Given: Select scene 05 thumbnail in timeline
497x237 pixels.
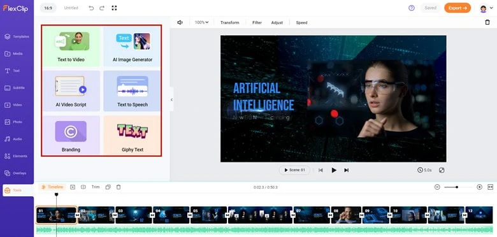Looking at the screenshot, I should tap(208, 215).
